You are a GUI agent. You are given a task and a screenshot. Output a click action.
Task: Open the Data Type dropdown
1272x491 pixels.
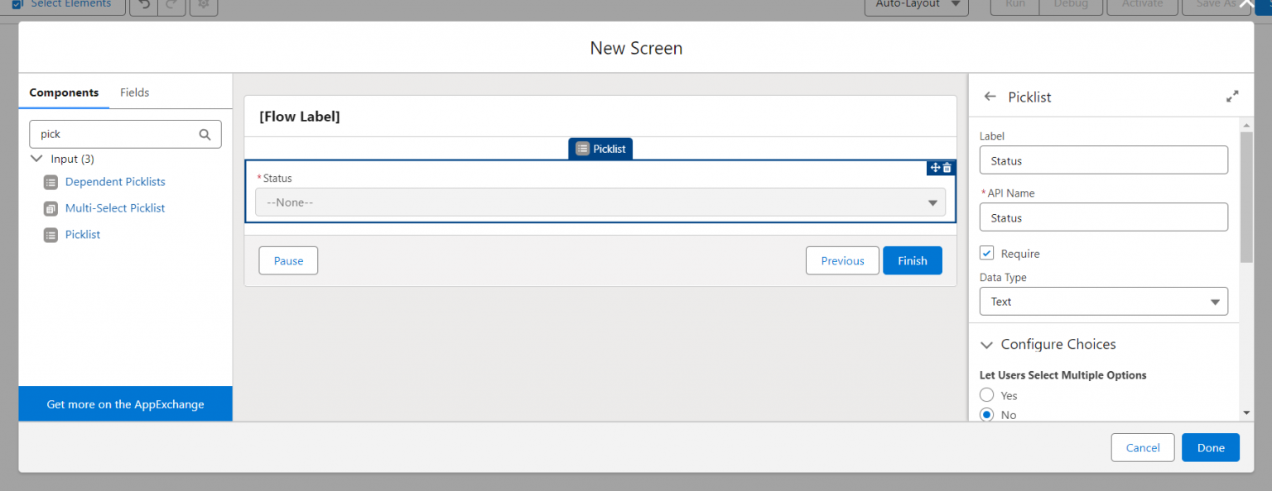pos(1215,301)
